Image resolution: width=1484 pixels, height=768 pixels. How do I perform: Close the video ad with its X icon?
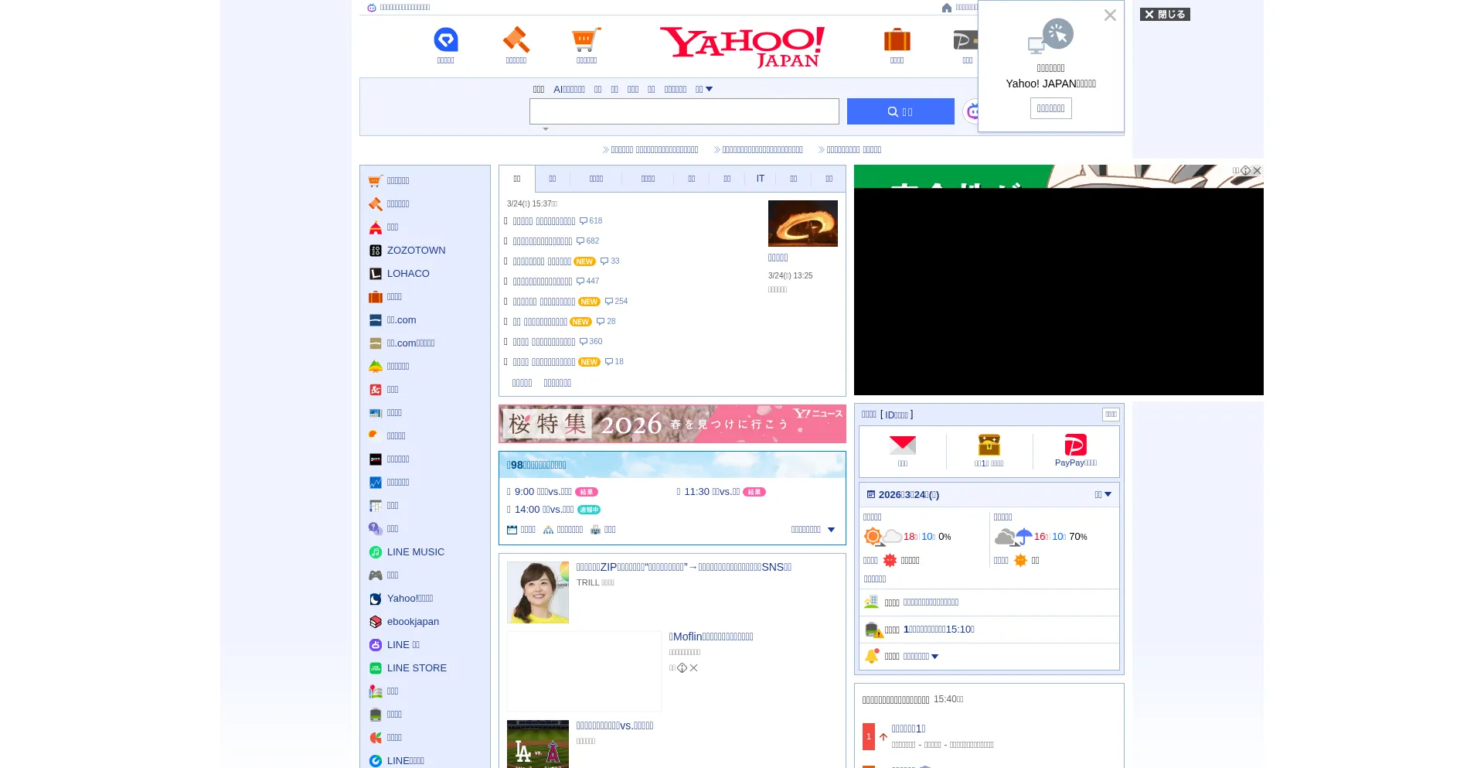click(x=1257, y=171)
